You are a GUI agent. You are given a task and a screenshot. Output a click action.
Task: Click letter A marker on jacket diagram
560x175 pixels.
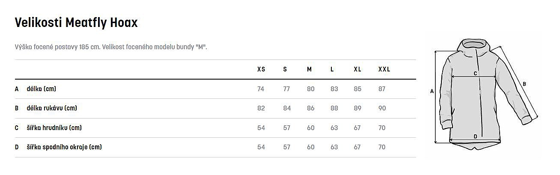tap(432, 91)
